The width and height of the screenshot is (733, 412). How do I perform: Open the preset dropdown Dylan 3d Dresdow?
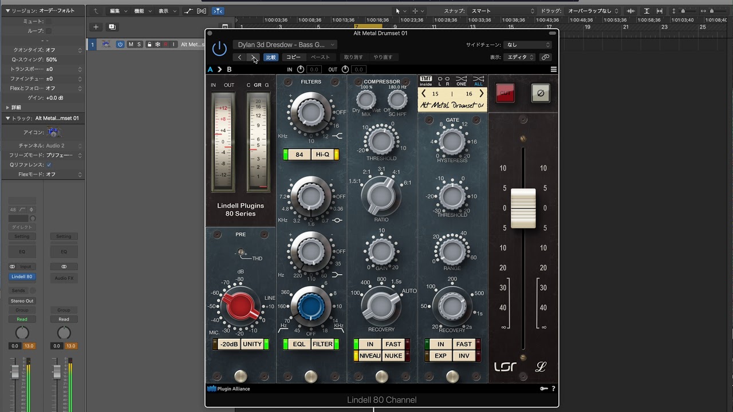(x=285, y=45)
